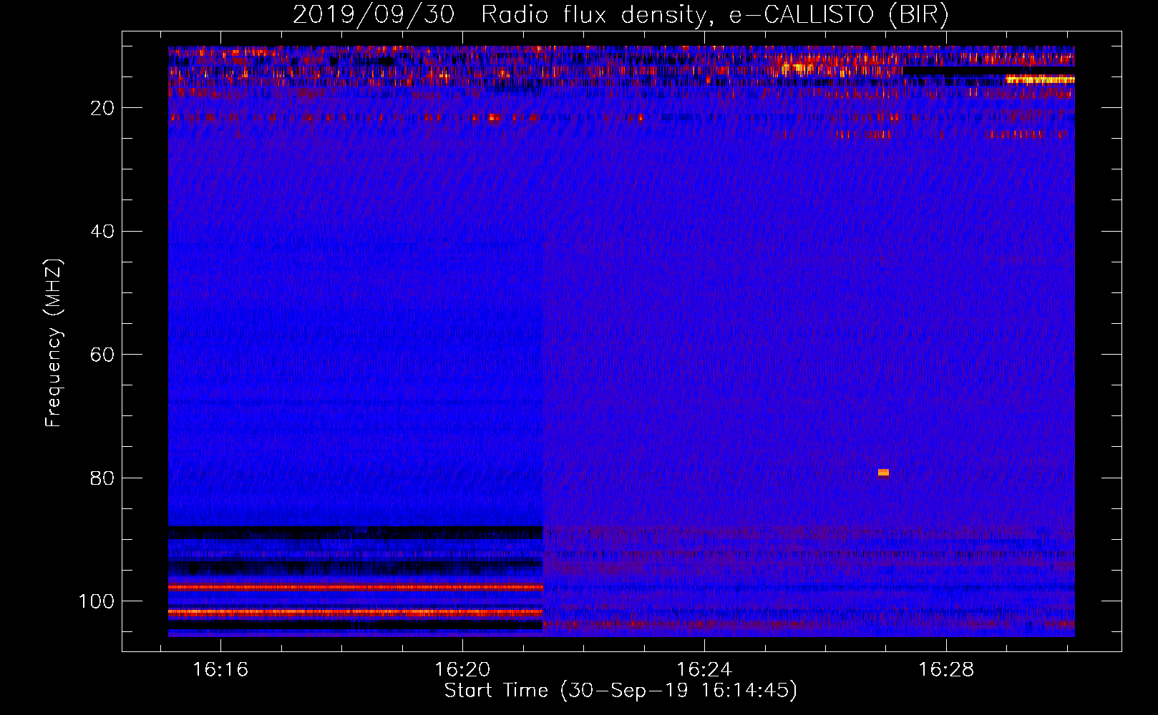
Task: Click the 16:24 time tick label
Action: pyautogui.click(x=704, y=670)
